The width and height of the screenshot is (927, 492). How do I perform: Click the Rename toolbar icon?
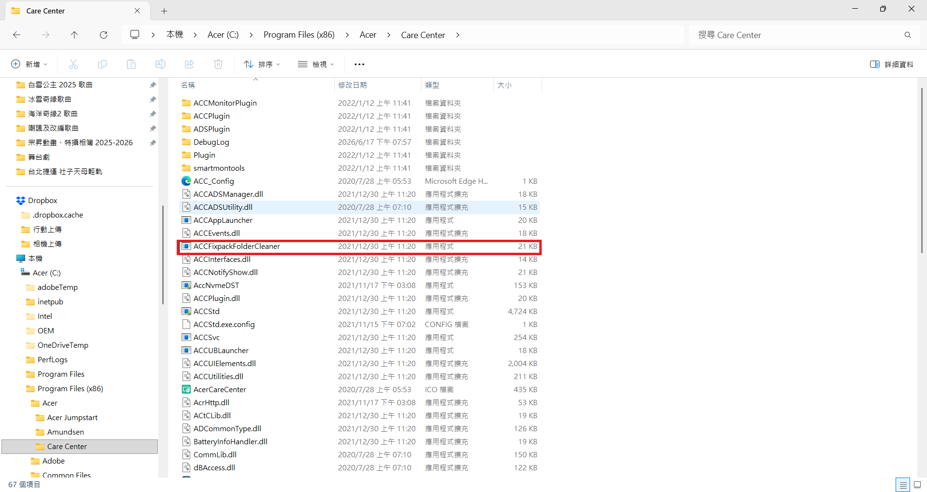(160, 64)
